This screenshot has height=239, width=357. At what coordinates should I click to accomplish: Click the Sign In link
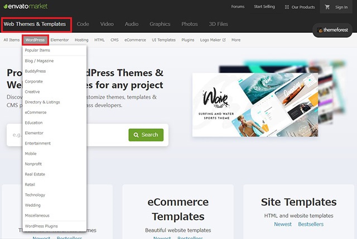click(341, 7)
